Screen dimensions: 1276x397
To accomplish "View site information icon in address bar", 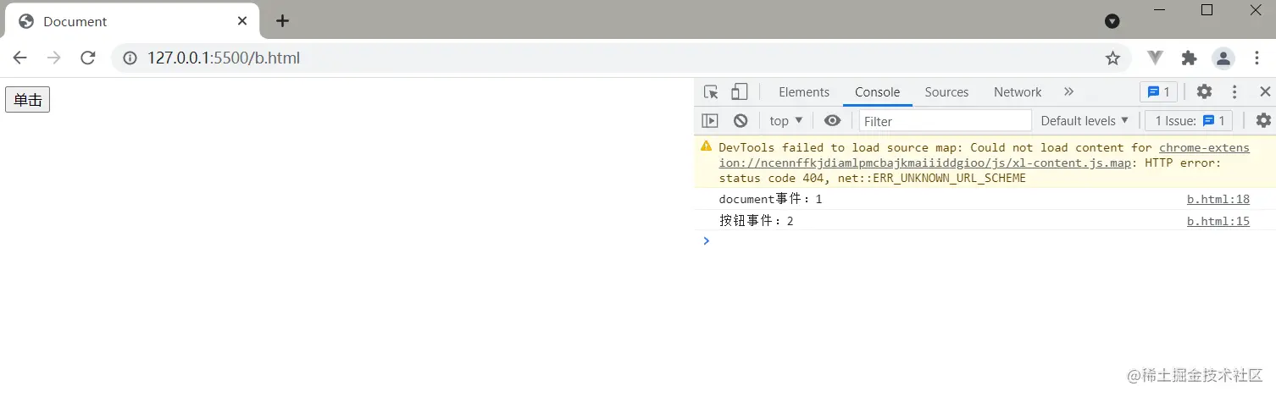I will tap(130, 58).
